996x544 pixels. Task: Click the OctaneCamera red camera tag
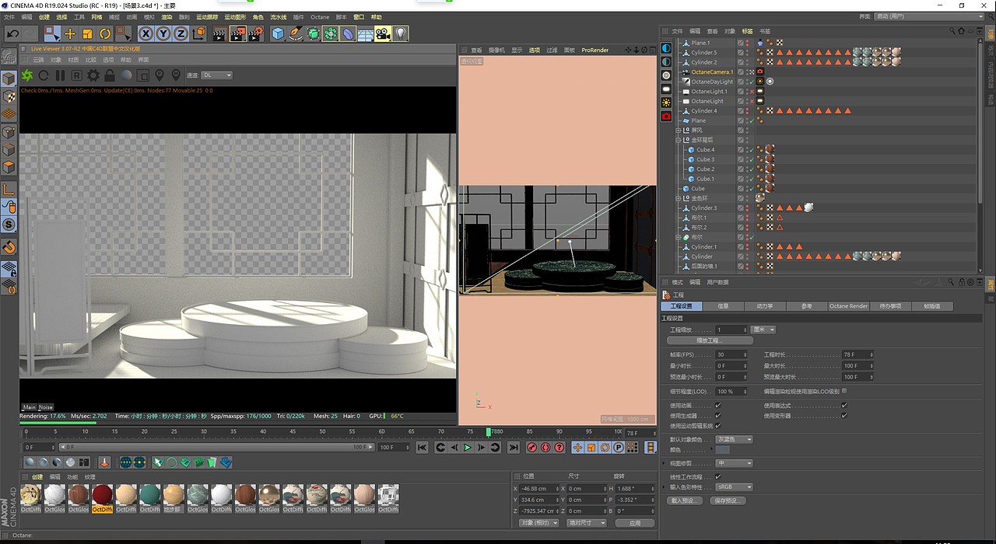(x=760, y=72)
